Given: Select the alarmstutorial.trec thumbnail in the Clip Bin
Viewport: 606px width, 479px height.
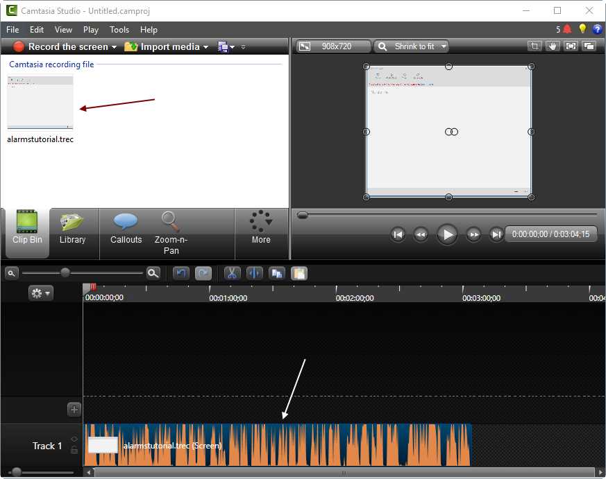Looking at the screenshot, I should [40, 101].
